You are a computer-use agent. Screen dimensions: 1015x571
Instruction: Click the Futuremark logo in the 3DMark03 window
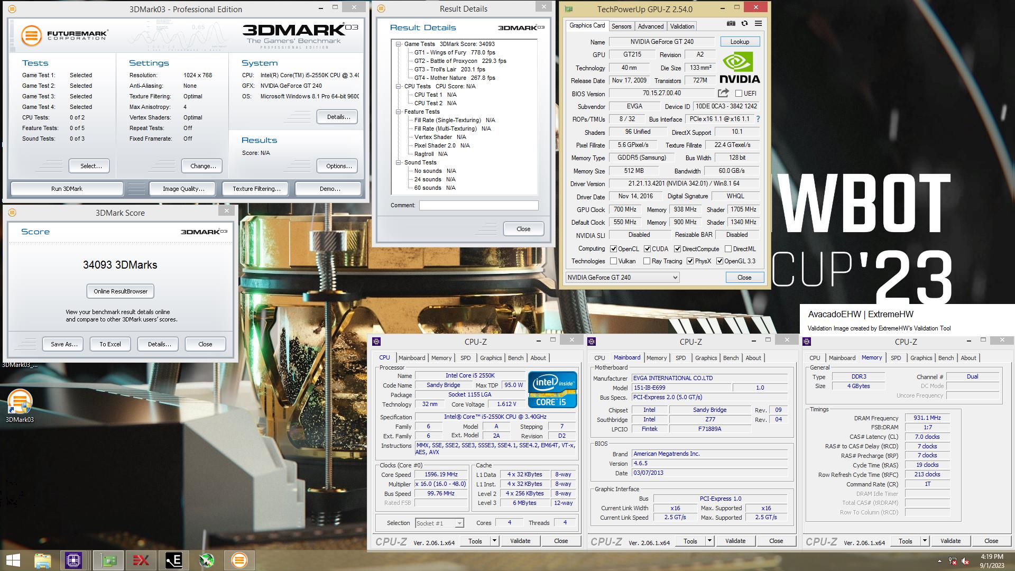click(x=65, y=35)
